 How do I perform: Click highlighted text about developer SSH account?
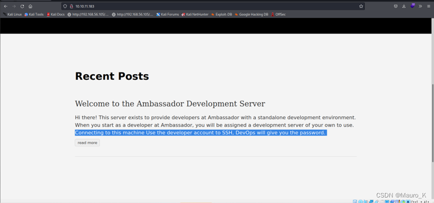click(x=200, y=133)
